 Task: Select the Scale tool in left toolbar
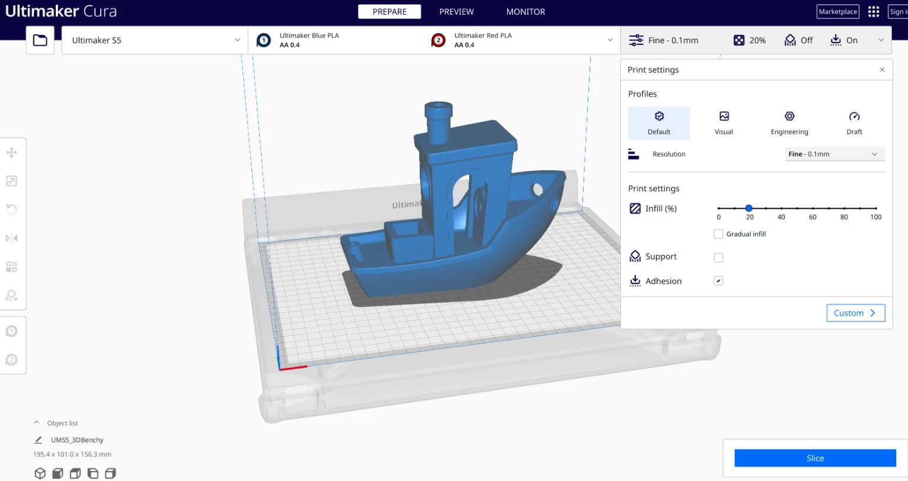point(11,181)
